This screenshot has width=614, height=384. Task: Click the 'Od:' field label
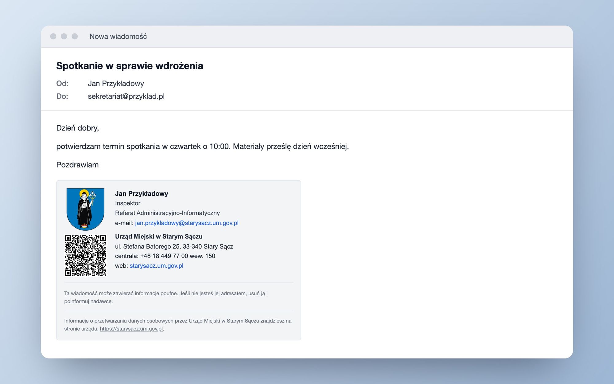tap(62, 84)
